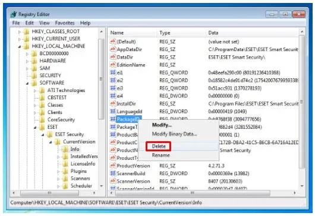Click the Info folder icon

coord(65,149)
